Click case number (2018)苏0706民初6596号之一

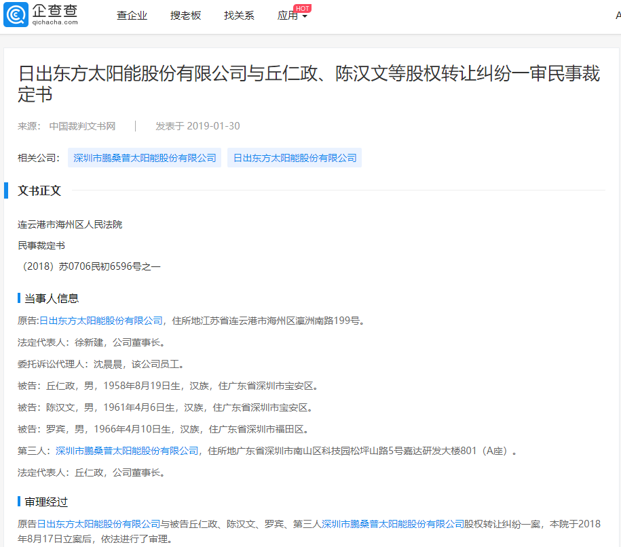[x=89, y=266]
